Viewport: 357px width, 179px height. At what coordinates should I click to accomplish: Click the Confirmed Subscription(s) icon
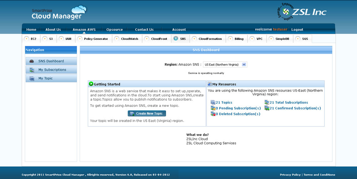click(x=267, y=108)
